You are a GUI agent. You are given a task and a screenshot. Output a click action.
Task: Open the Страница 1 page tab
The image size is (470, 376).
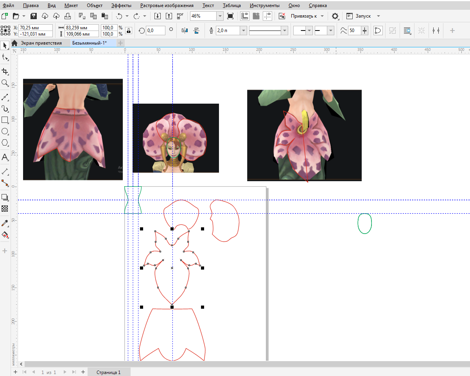[109, 372]
